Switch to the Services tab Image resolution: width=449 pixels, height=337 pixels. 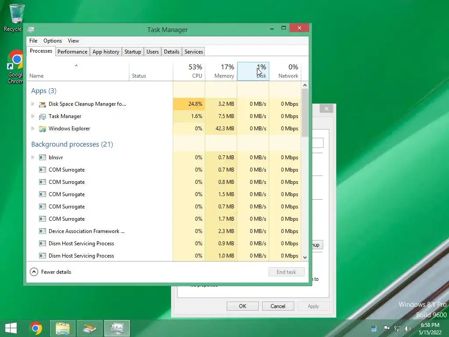193,52
